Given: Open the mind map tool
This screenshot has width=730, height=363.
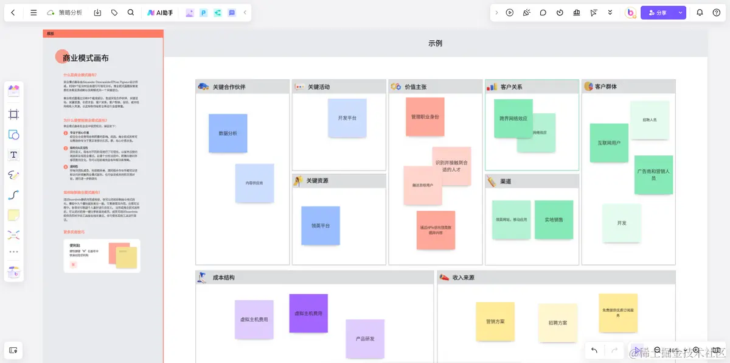Looking at the screenshot, I should pyautogui.click(x=12, y=234).
